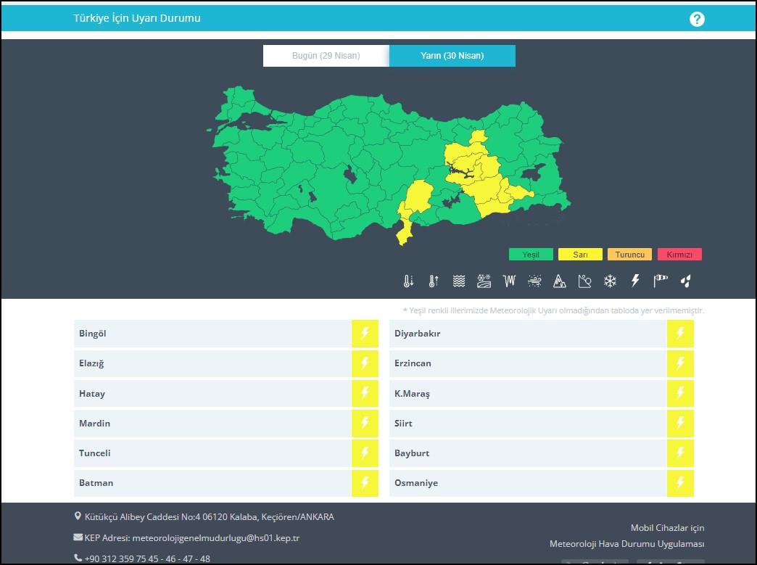Click the Kırmızı red legend swatch
This screenshot has height=565, width=757.
coord(679,255)
